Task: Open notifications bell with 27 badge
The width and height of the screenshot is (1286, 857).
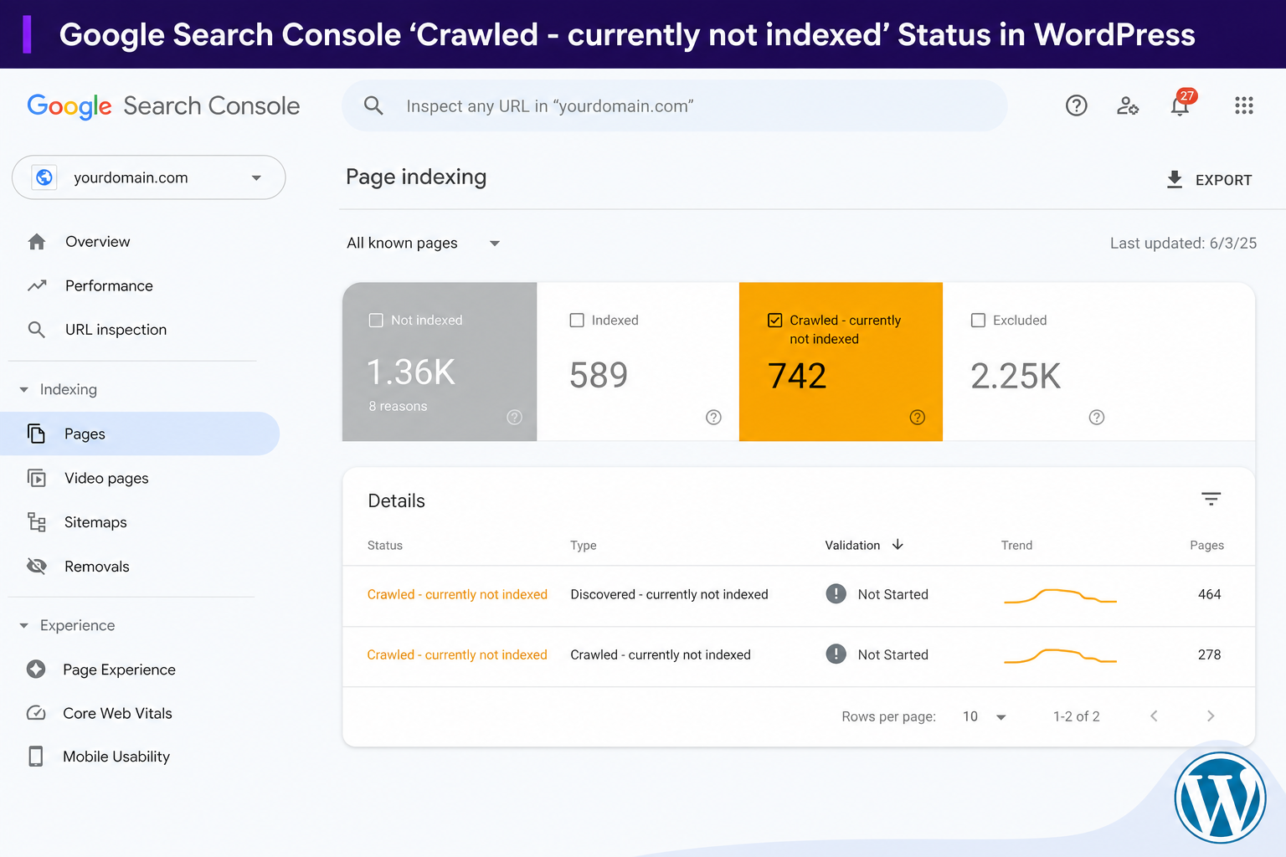Action: [x=1181, y=104]
